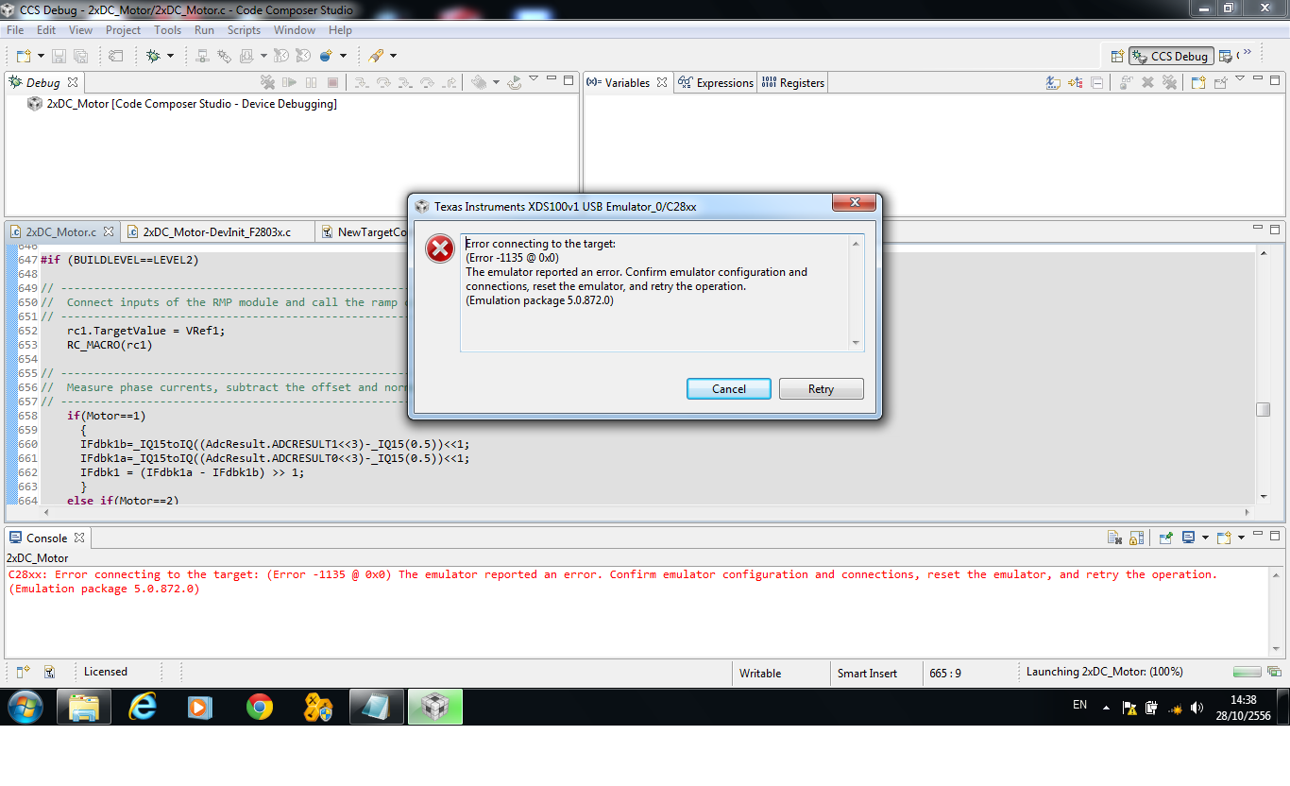1290x786 pixels.
Task: Open the Scripts menu
Action: click(244, 29)
